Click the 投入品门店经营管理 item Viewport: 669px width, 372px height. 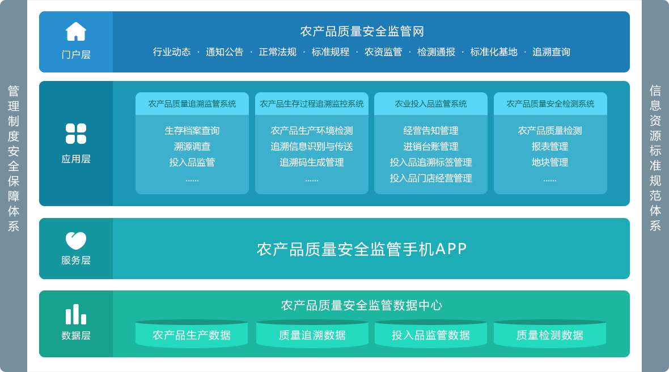pyautogui.click(x=431, y=178)
